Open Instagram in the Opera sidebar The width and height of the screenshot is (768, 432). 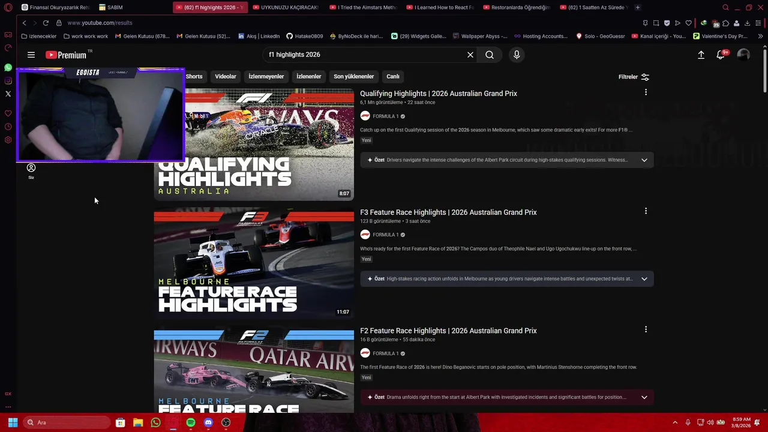(x=8, y=81)
